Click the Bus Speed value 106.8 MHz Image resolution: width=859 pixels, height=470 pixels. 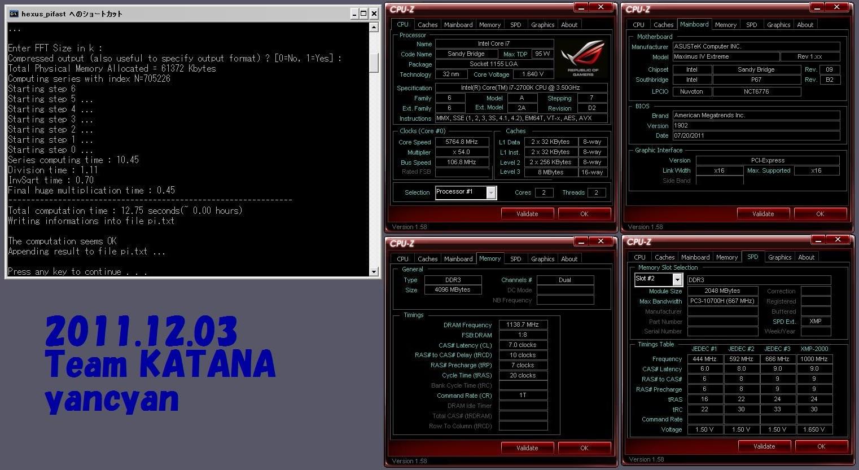click(462, 162)
